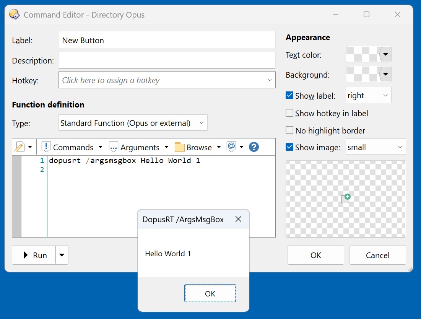Viewport: 421px width, 319px height.
Task: Click the Arguments ellipsis bubble icon
Action: [x=113, y=147]
